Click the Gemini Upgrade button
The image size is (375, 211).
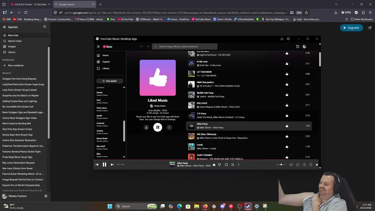[x=351, y=28]
